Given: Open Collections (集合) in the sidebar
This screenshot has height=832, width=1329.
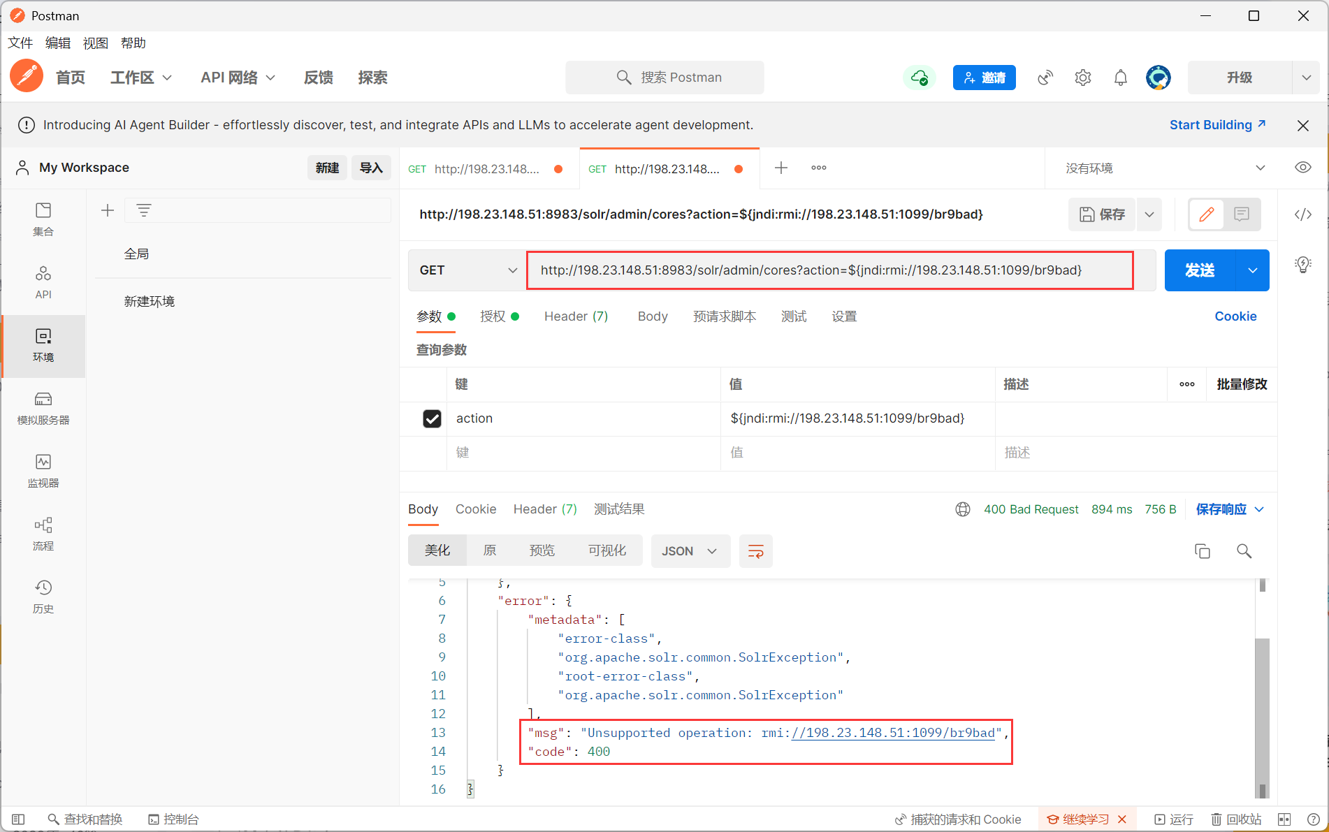Looking at the screenshot, I should coord(43,219).
